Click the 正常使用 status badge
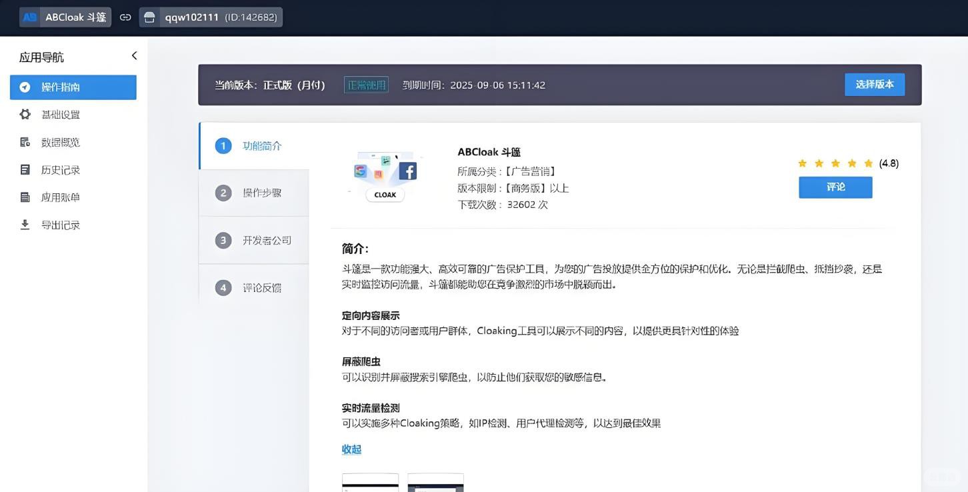968x492 pixels. click(366, 85)
